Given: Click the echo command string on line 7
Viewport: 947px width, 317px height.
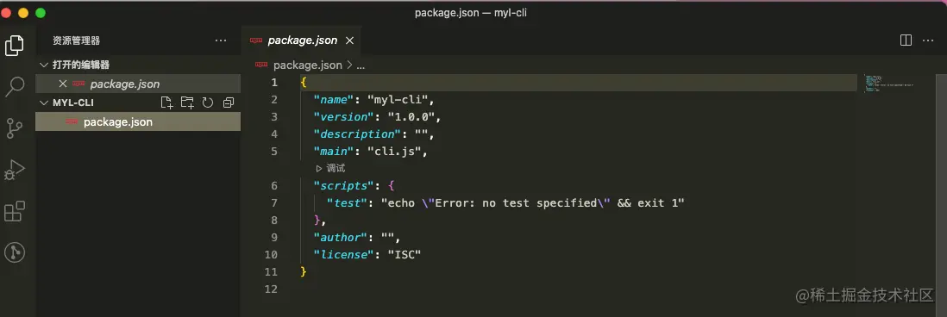Looking at the screenshot, I should pyautogui.click(x=532, y=203).
